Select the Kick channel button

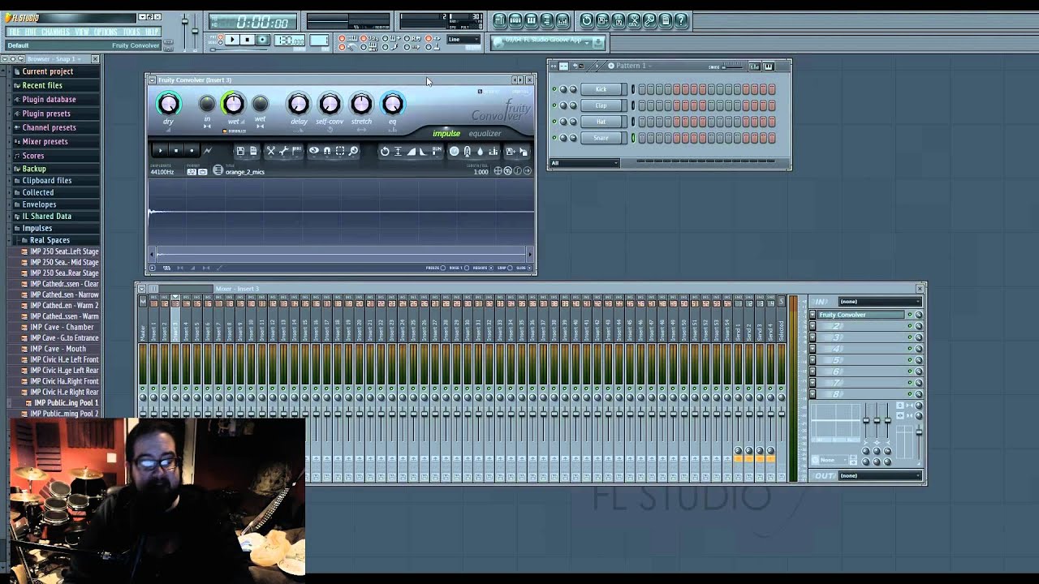601,89
